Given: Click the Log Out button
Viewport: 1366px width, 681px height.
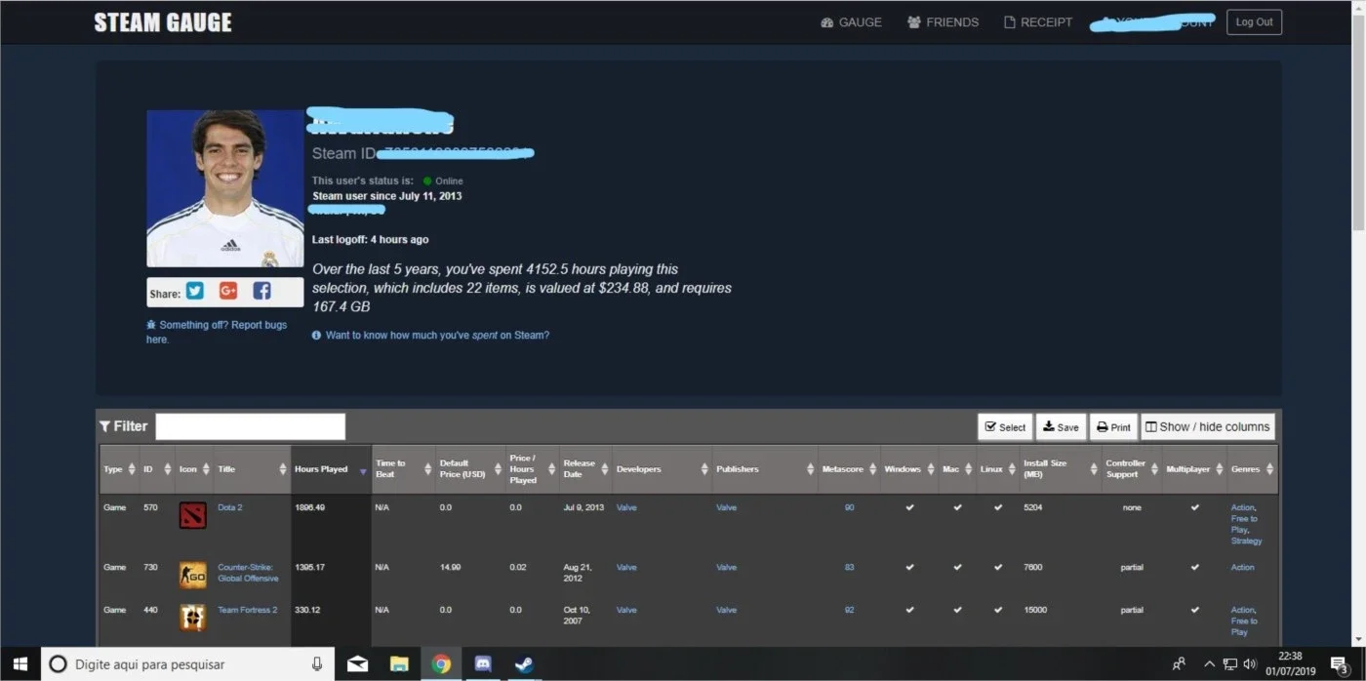Looking at the screenshot, I should click(x=1254, y=22).
